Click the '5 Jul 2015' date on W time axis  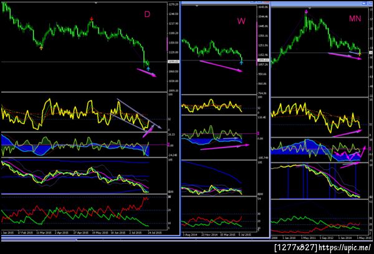point(245,235)
